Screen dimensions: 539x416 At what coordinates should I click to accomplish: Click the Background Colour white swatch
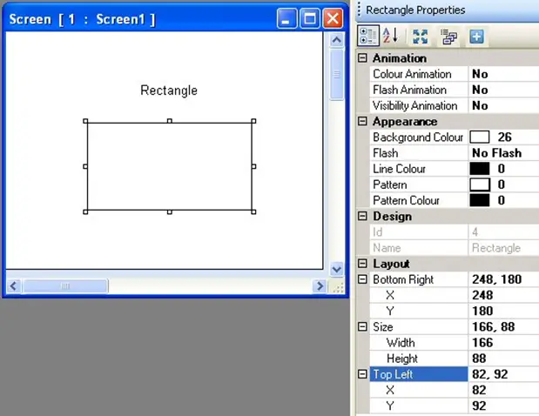480,137
